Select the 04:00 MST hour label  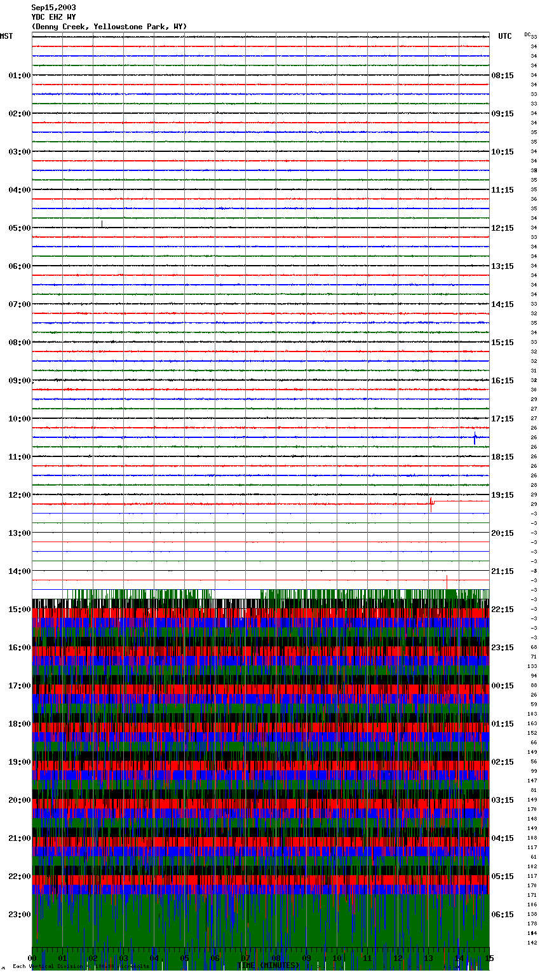(x=19, y=190)
